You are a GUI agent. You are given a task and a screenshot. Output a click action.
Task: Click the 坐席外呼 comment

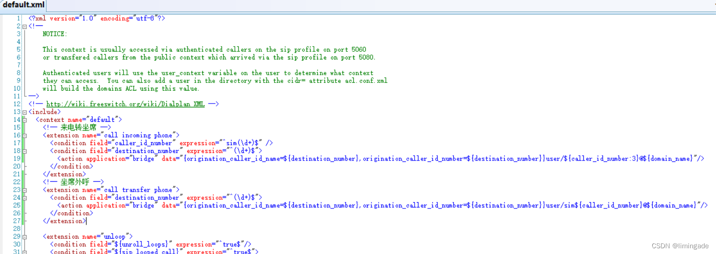click(x=73, y=182)
